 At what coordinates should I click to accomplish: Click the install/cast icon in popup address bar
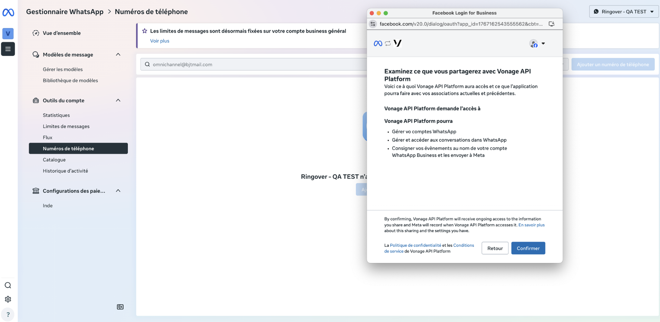(551, 24)
